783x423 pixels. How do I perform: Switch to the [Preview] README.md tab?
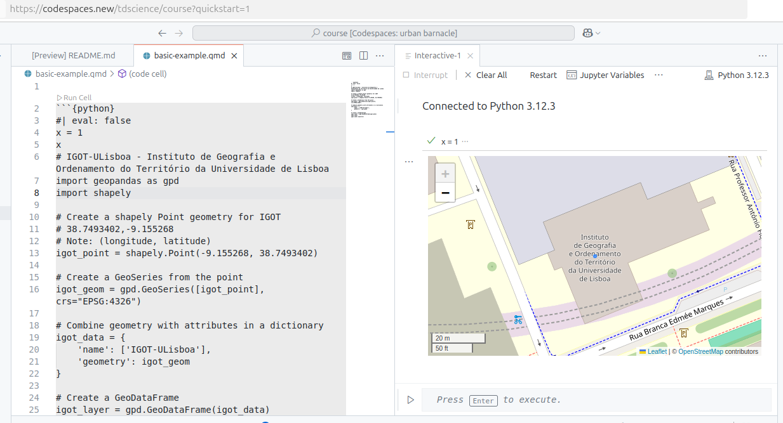[x=73, y=56]
